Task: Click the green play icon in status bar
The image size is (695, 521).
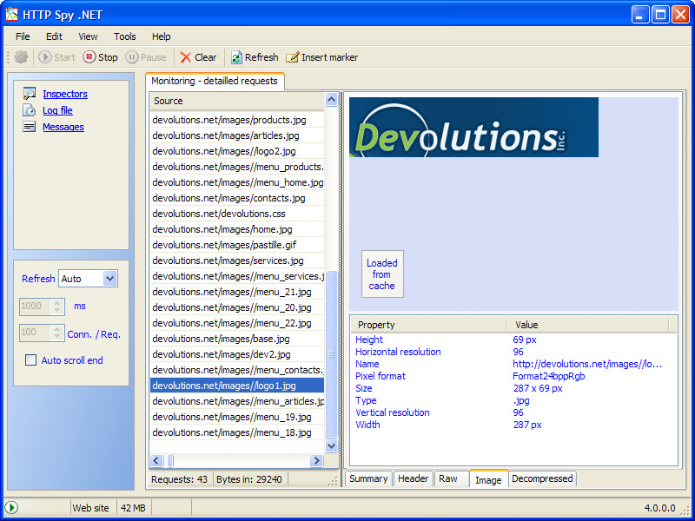Action: point(11,508)
